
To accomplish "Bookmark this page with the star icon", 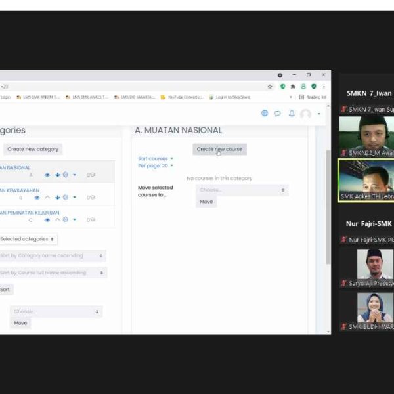I will [270, 87].
